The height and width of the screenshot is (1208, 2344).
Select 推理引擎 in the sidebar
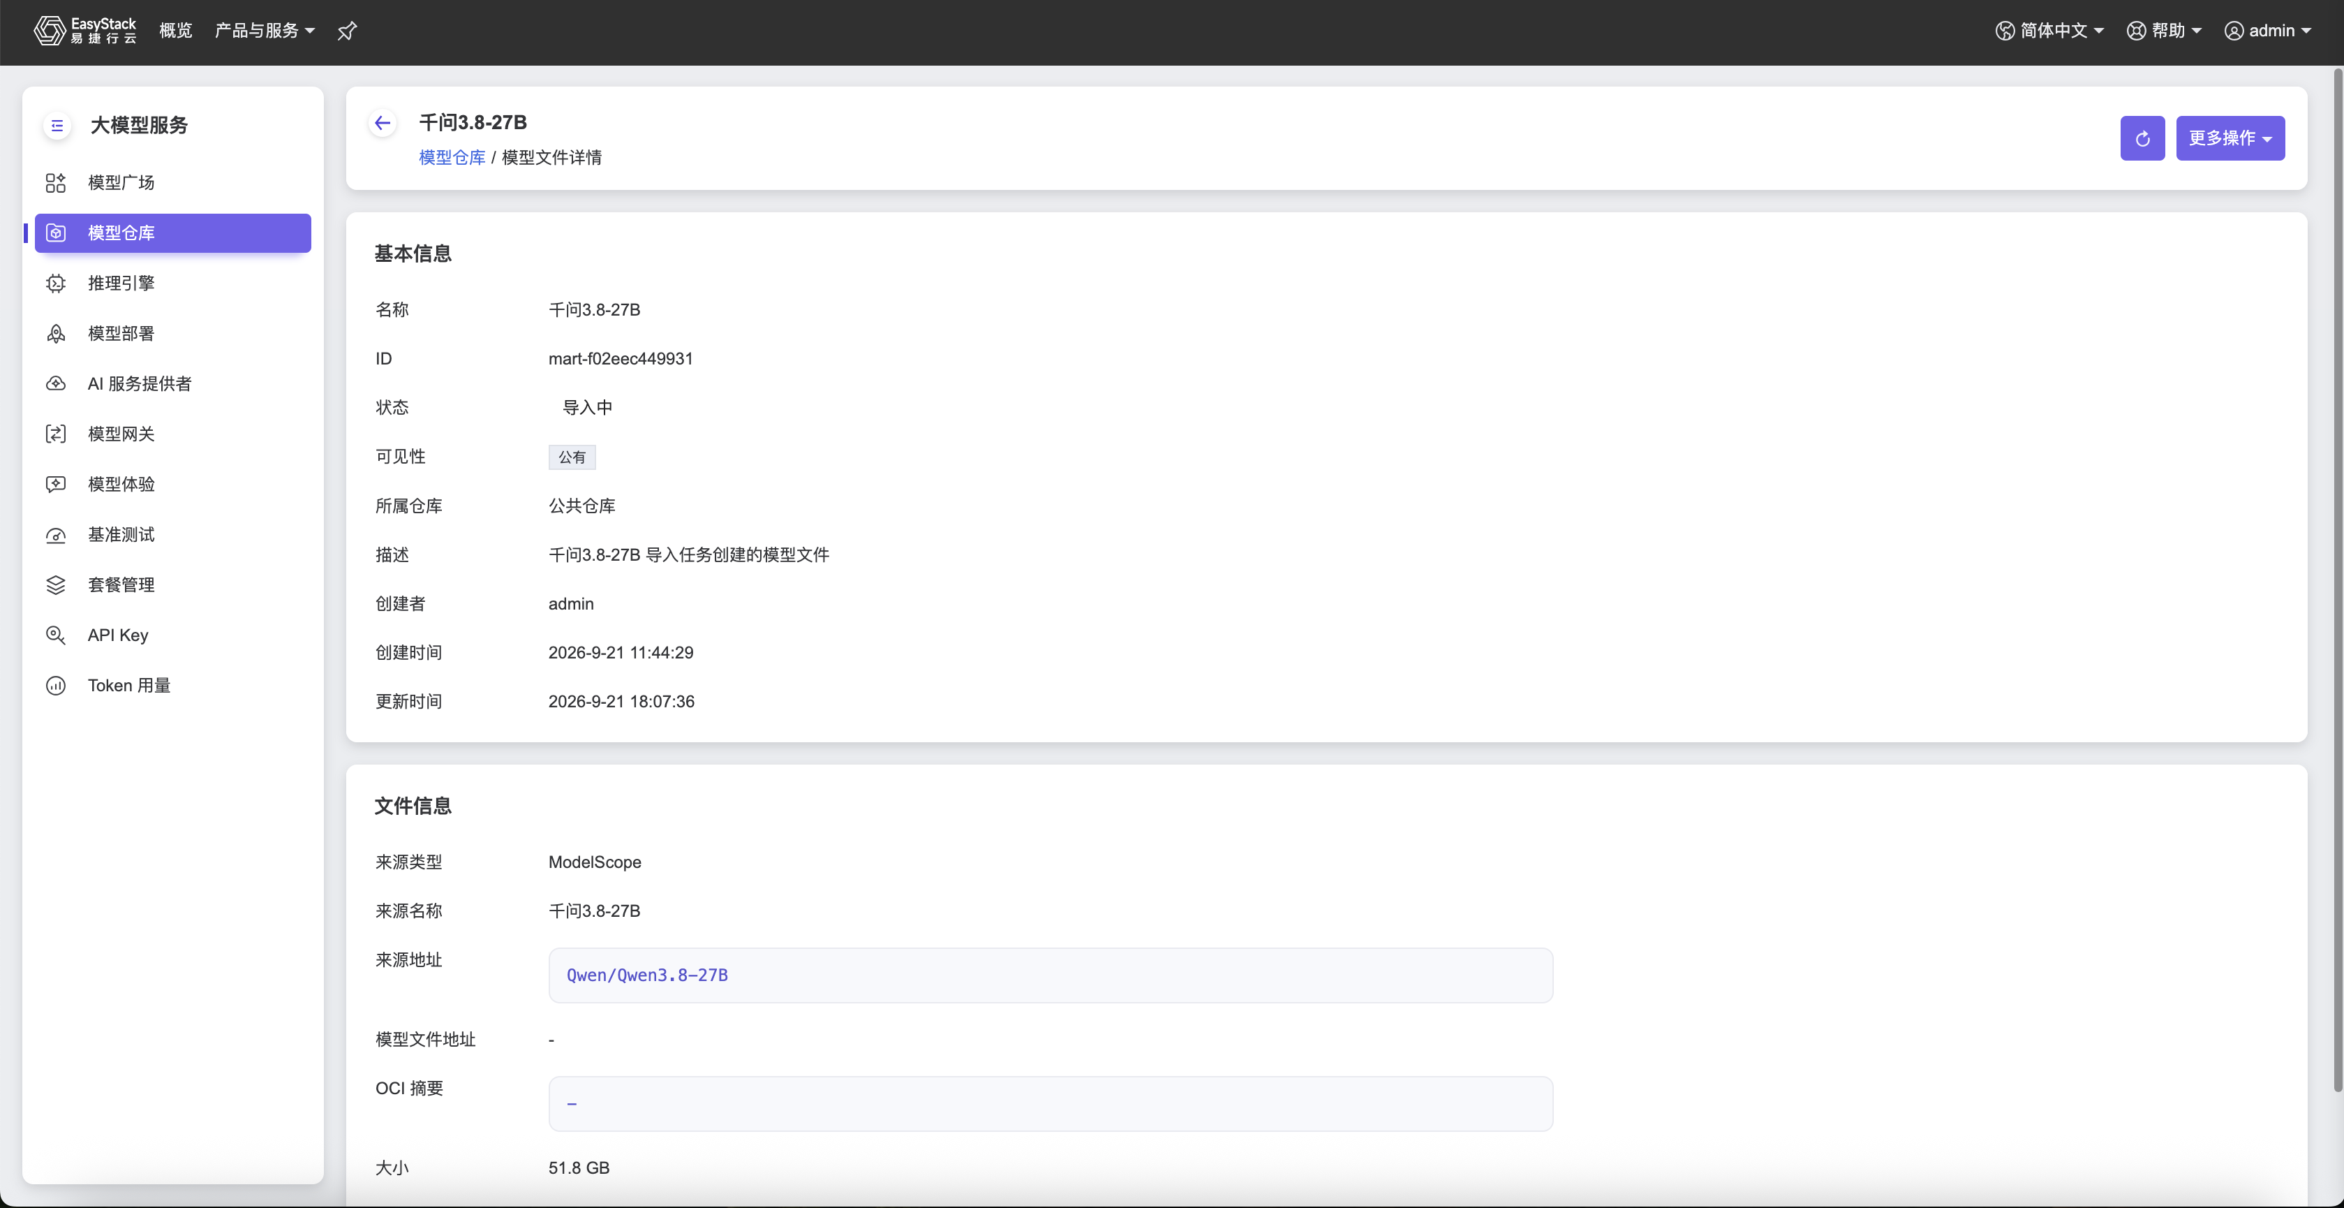[x=173, y=283]
